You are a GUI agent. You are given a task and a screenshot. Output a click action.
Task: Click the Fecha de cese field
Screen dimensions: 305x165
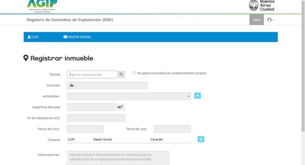pos(172,129)
